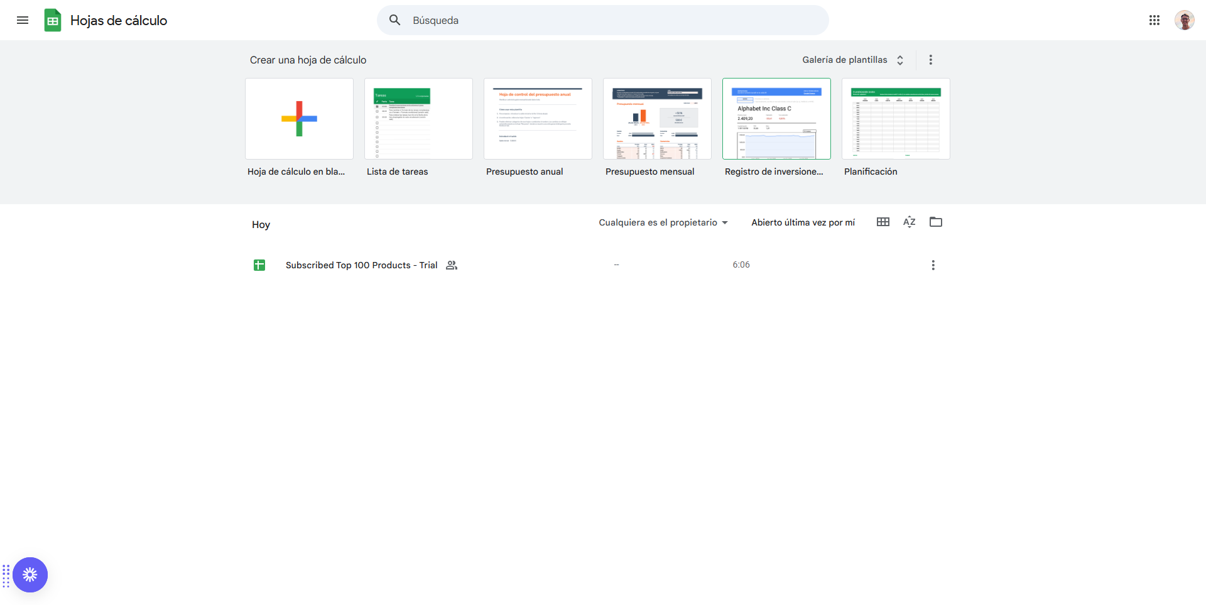Create a blank spreadsheet
Screen dimensions: 1206x605
pos(299,119)
